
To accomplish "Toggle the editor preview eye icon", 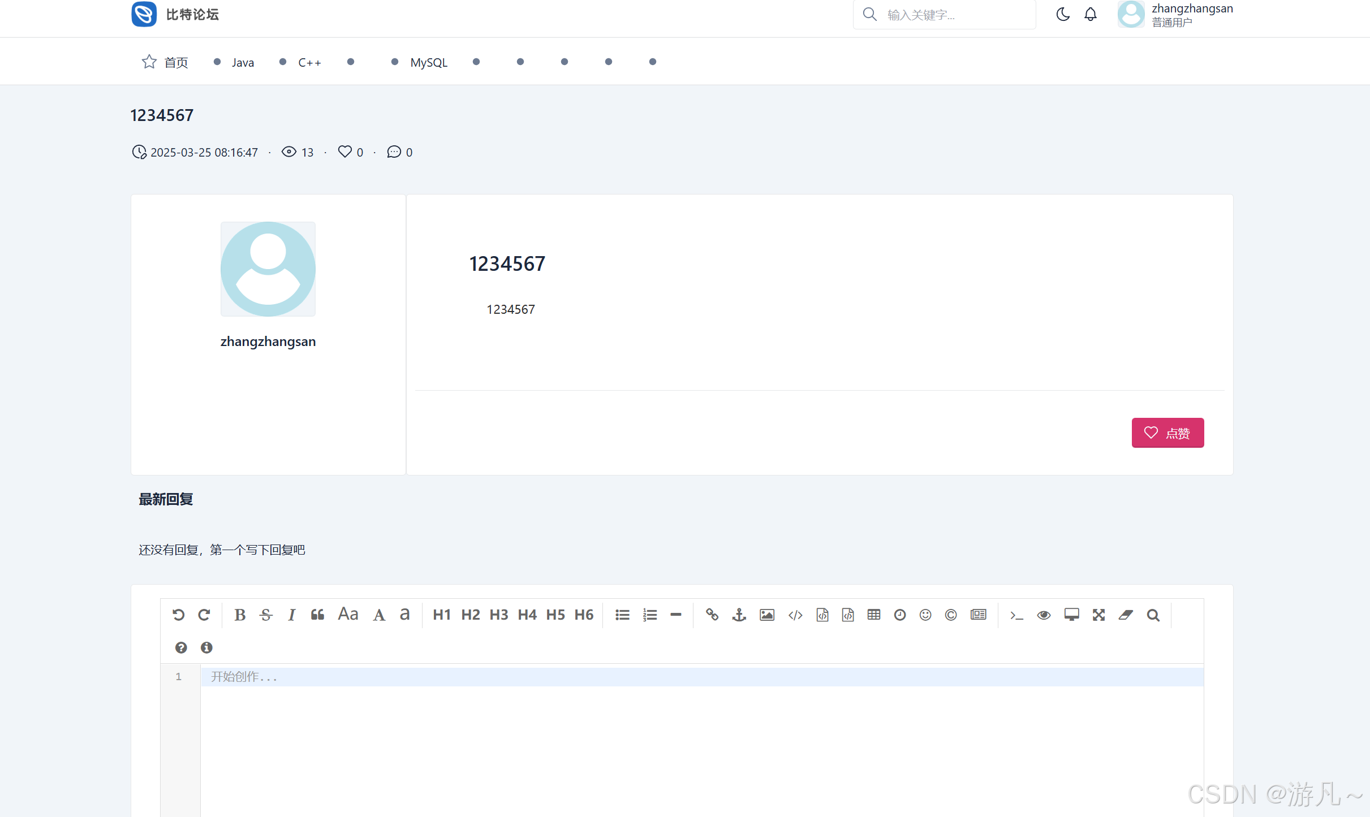I will click(1044, 615).
